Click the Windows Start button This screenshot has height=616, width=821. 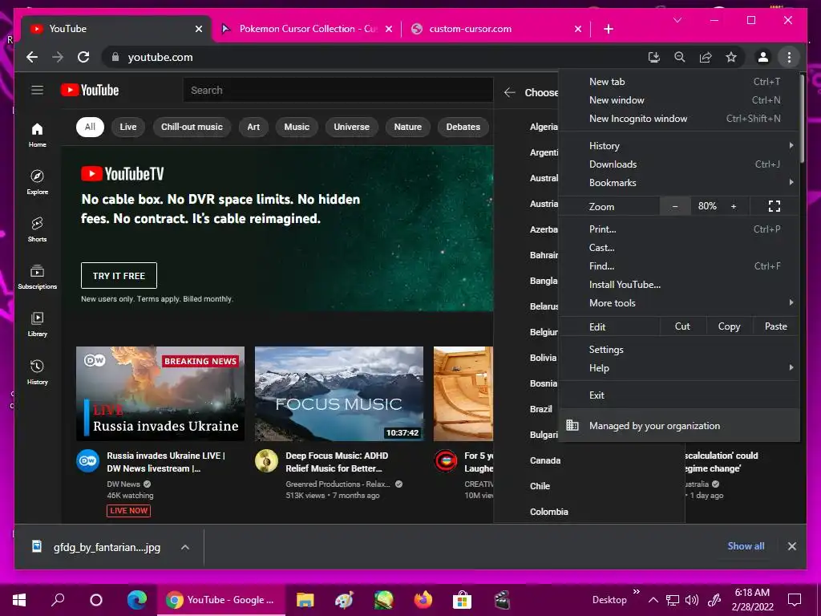19,600
